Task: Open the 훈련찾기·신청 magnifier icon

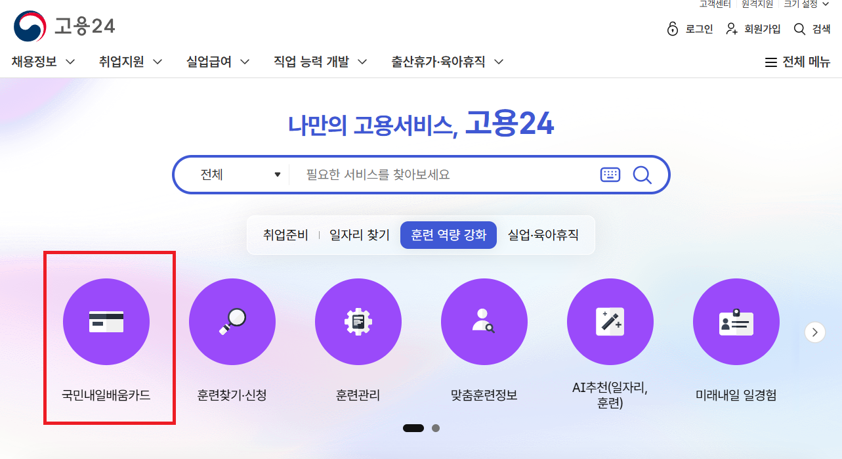Action: [232, 322]
